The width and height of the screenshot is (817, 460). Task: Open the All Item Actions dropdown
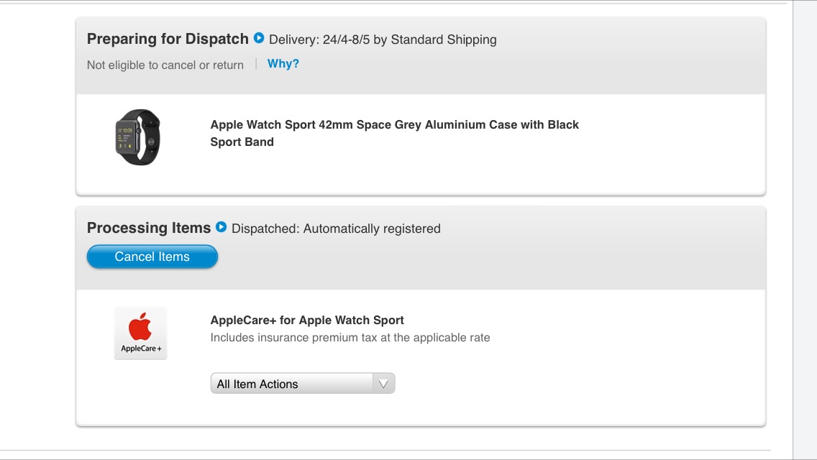[x=303, y=383]
